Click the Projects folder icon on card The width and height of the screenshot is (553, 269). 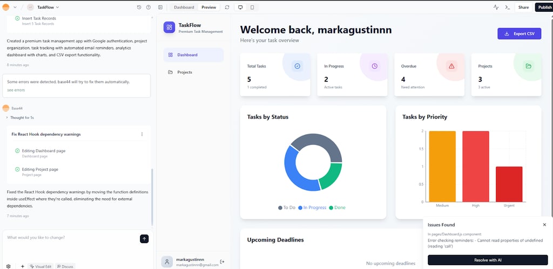click(528, 66)
